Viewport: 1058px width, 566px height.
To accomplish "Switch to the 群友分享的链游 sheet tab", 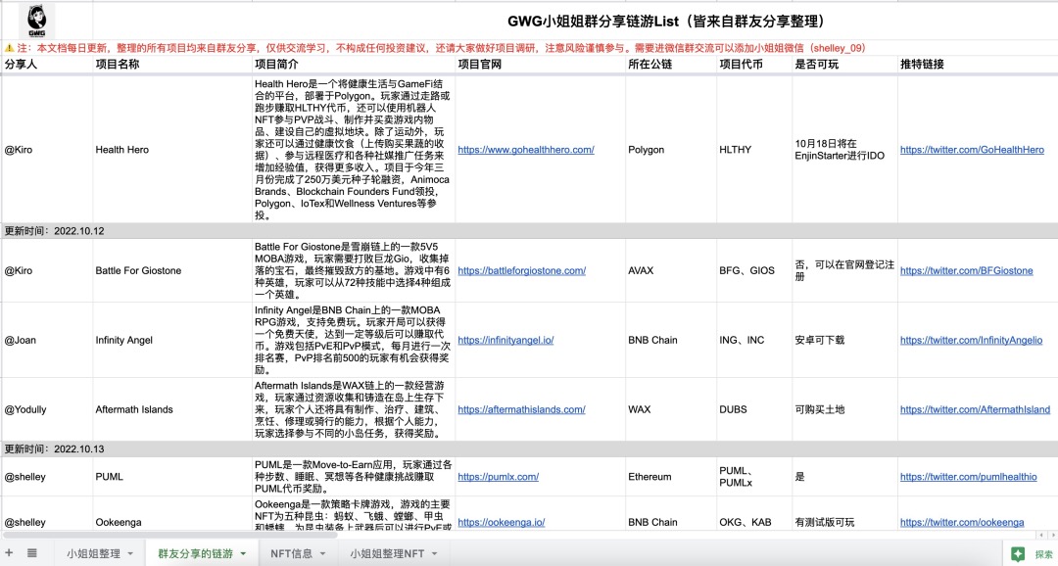I will tap(195, 554).
